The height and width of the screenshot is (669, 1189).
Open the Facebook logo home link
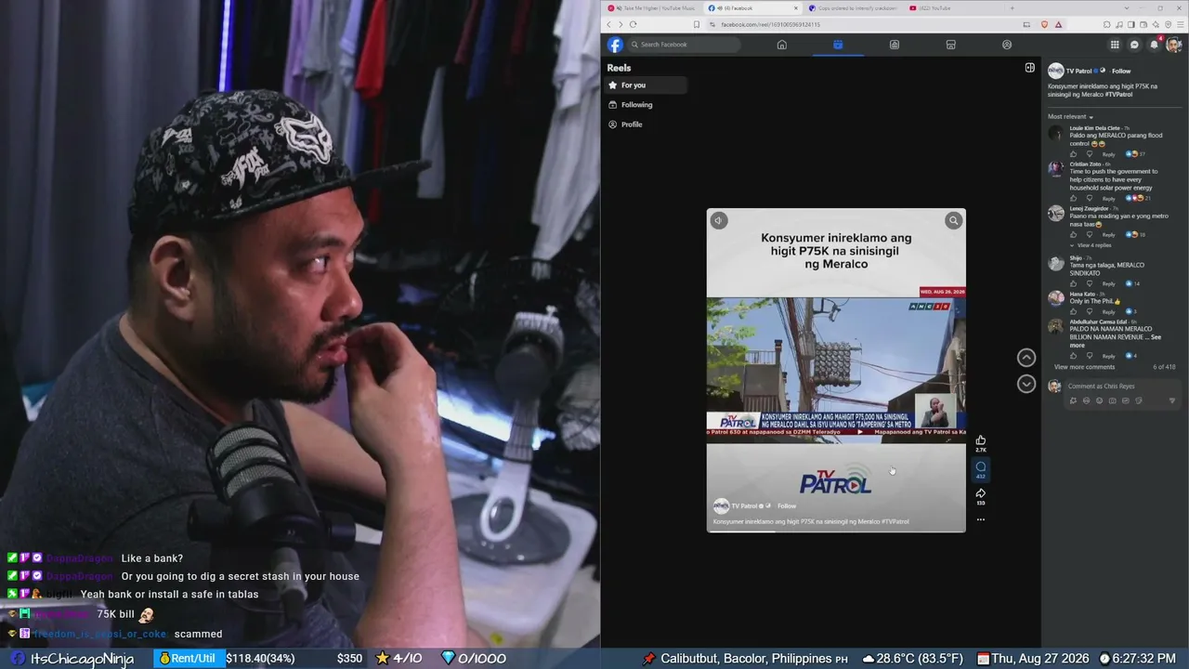coord(615,45)
